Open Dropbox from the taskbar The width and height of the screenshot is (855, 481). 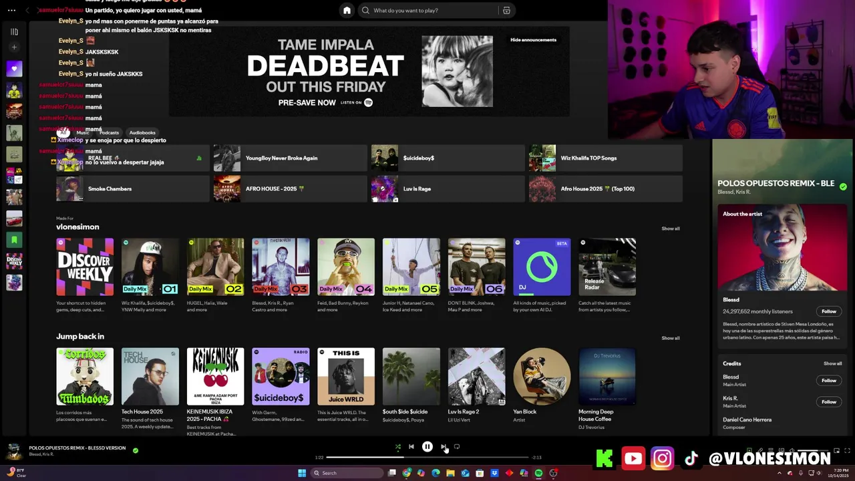pyautogui.click(x=495, y=473)
